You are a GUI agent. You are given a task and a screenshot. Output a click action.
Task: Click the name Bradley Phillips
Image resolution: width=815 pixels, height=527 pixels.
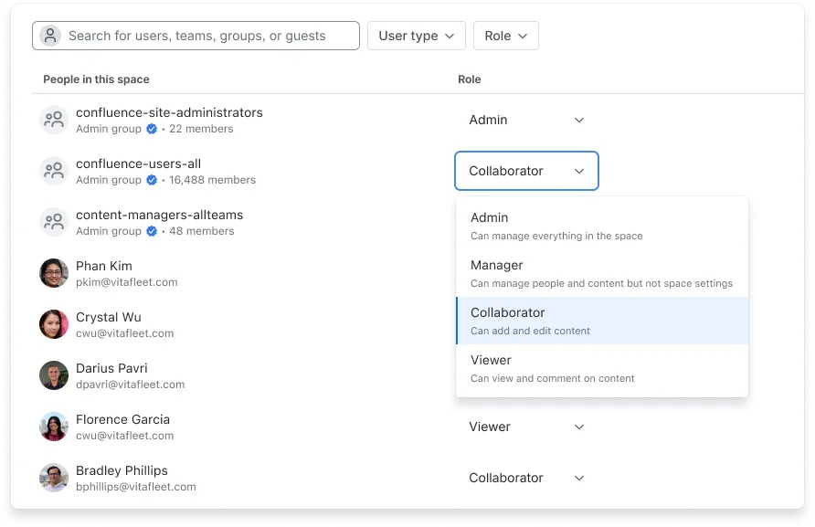point(122,470)
